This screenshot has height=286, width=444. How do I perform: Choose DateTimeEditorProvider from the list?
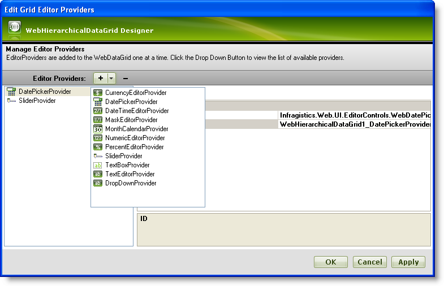point(137,111)
